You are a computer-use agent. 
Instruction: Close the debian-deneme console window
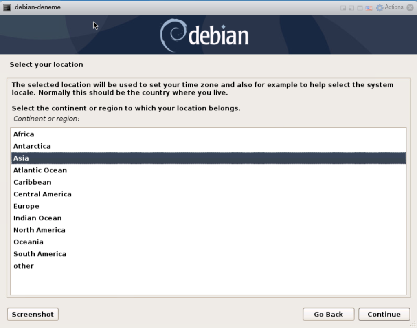pos(410,7)
